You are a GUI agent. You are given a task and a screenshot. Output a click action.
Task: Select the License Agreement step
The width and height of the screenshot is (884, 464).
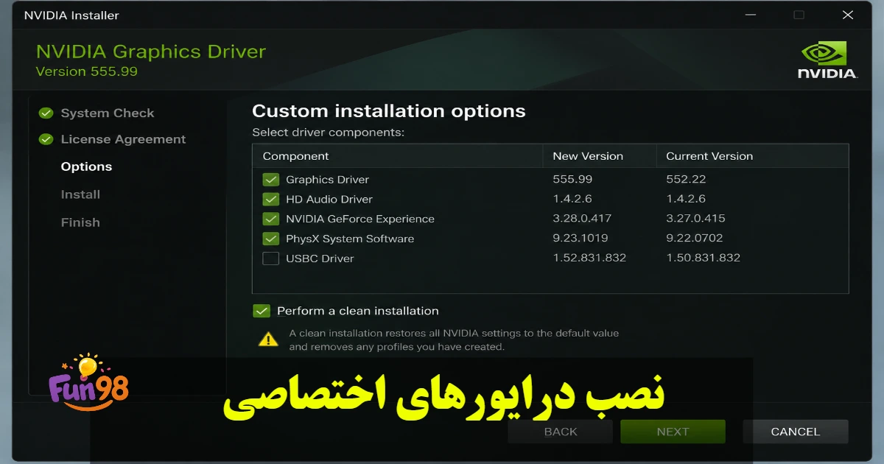pos(123,139)
